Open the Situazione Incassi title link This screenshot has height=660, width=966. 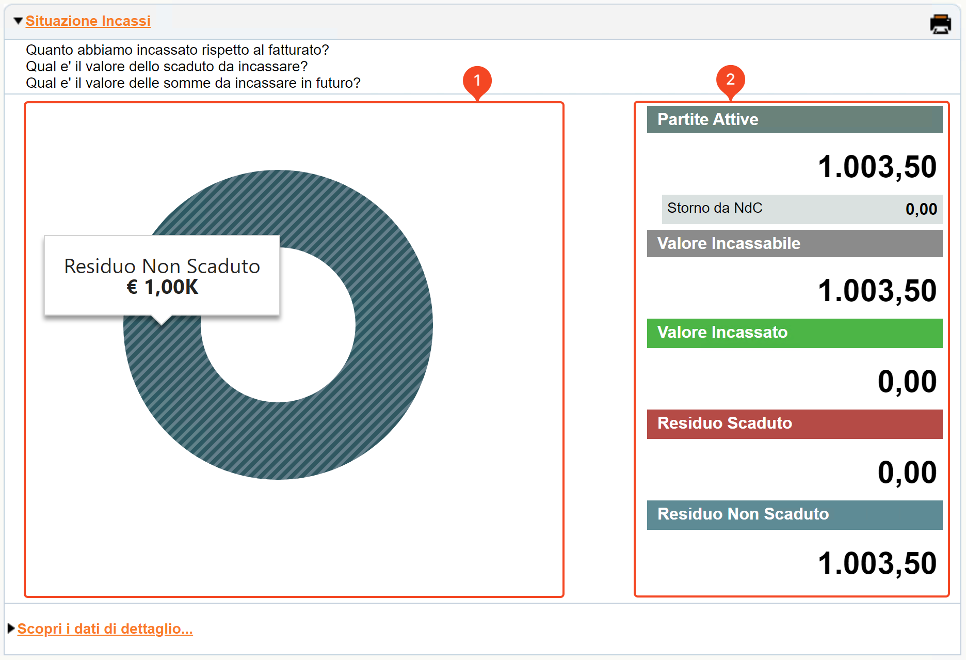88,21
